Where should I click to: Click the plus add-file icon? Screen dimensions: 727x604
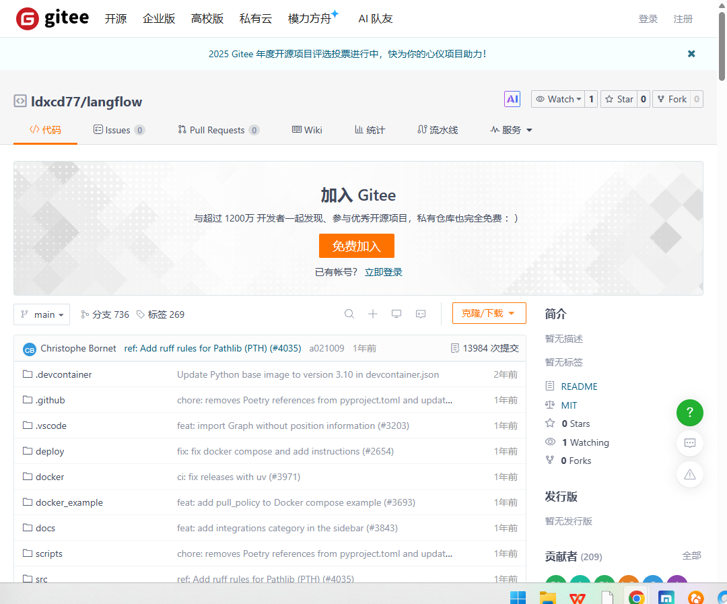pos(373,314)
